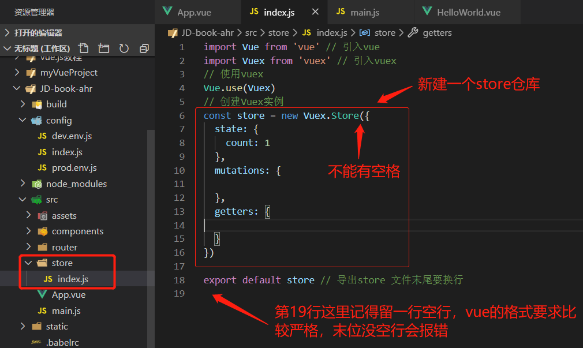This screenshot has width=583, height=348.
Task: Expand the static folder
Action: 23,326
